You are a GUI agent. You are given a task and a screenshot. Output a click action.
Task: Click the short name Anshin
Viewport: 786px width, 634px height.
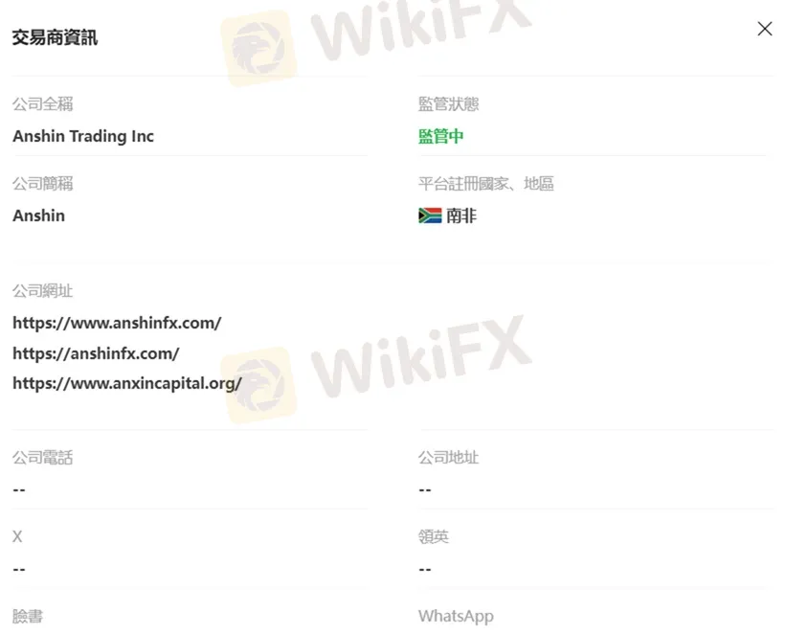pos(38,215)
